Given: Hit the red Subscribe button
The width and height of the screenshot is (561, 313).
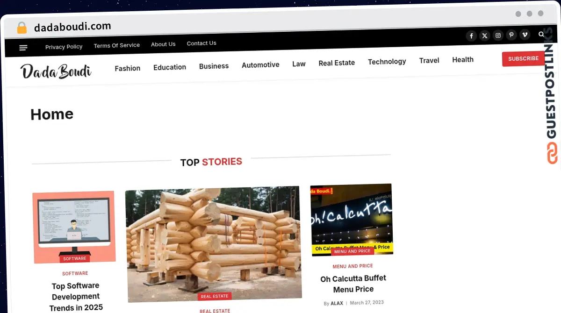Looking at the screenshot, I should (x=523, y=59).
